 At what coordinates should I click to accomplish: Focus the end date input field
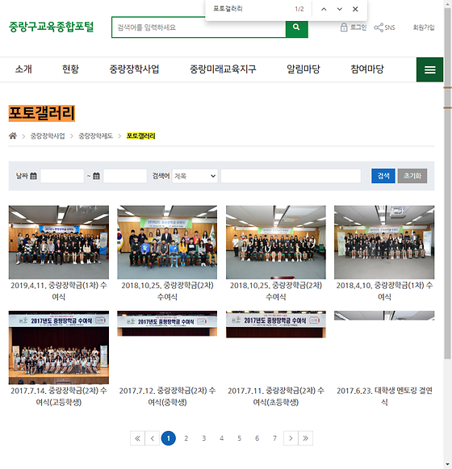pyautogui.click(x=125, y=176)
